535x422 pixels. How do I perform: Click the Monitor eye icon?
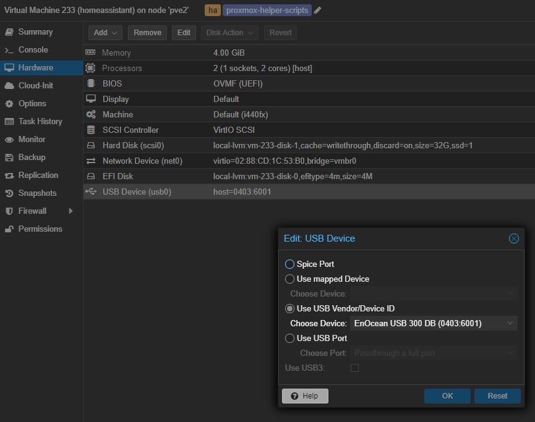[x=9, y=140]
